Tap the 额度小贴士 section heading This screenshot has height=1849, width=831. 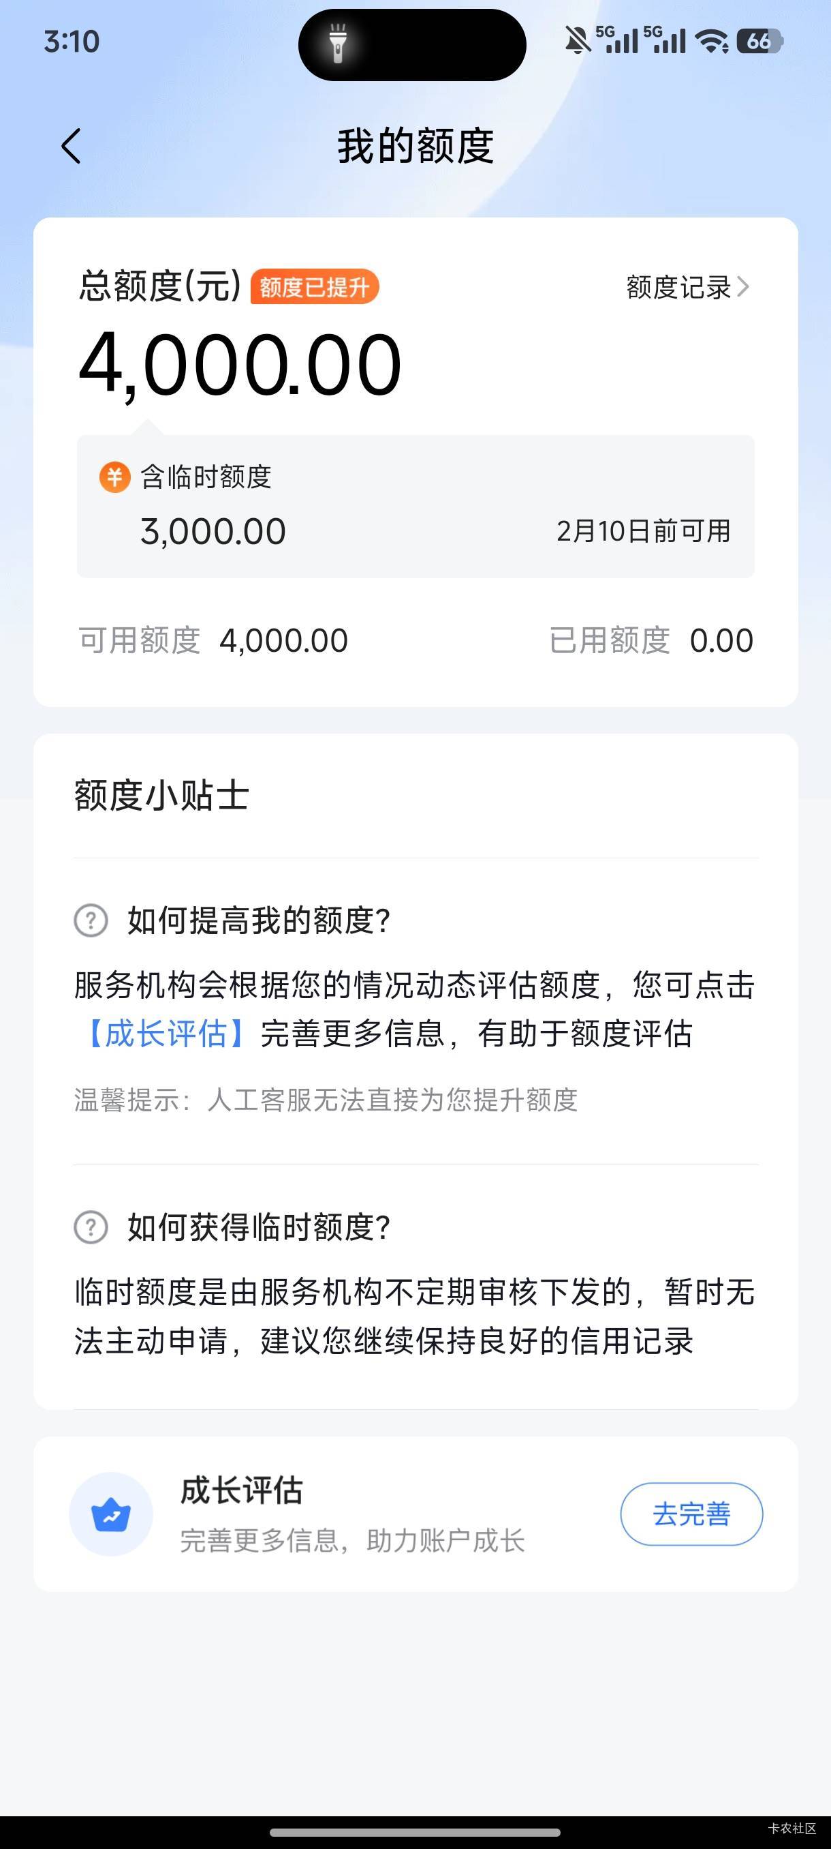click(162, 795)
